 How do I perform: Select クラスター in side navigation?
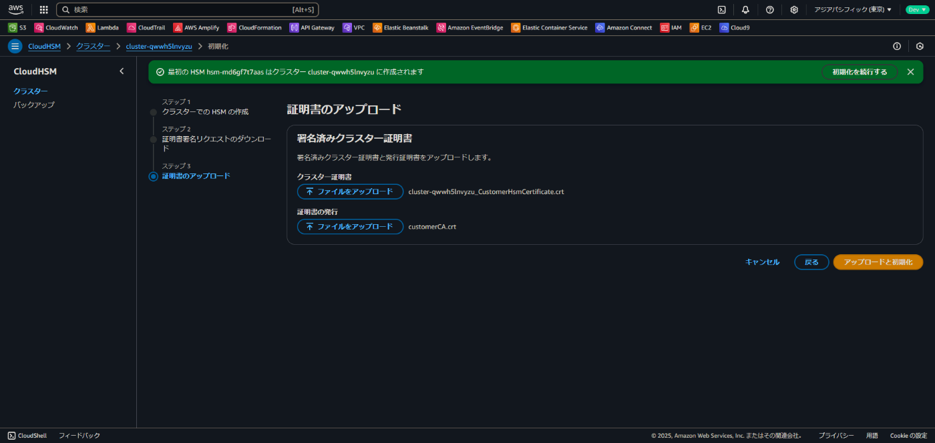[x=31, y=91]
